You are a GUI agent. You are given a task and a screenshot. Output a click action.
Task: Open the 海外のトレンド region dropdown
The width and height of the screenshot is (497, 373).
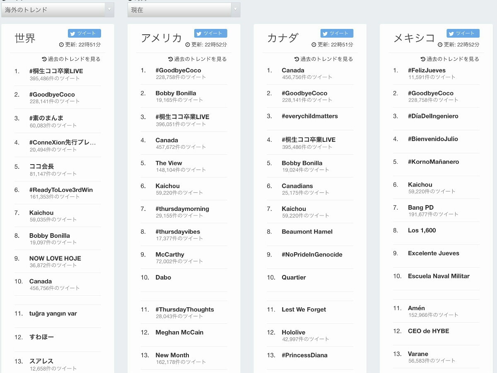(x=58, y=10)
